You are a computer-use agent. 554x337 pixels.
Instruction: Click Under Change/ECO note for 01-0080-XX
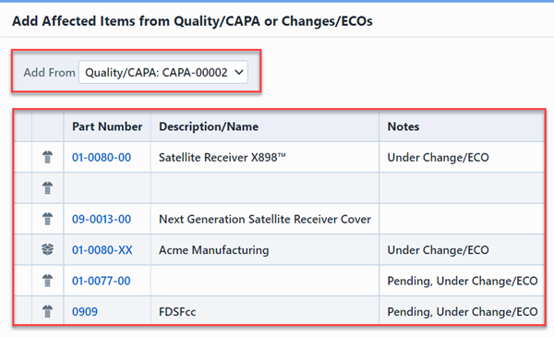[x=438, y=249]
